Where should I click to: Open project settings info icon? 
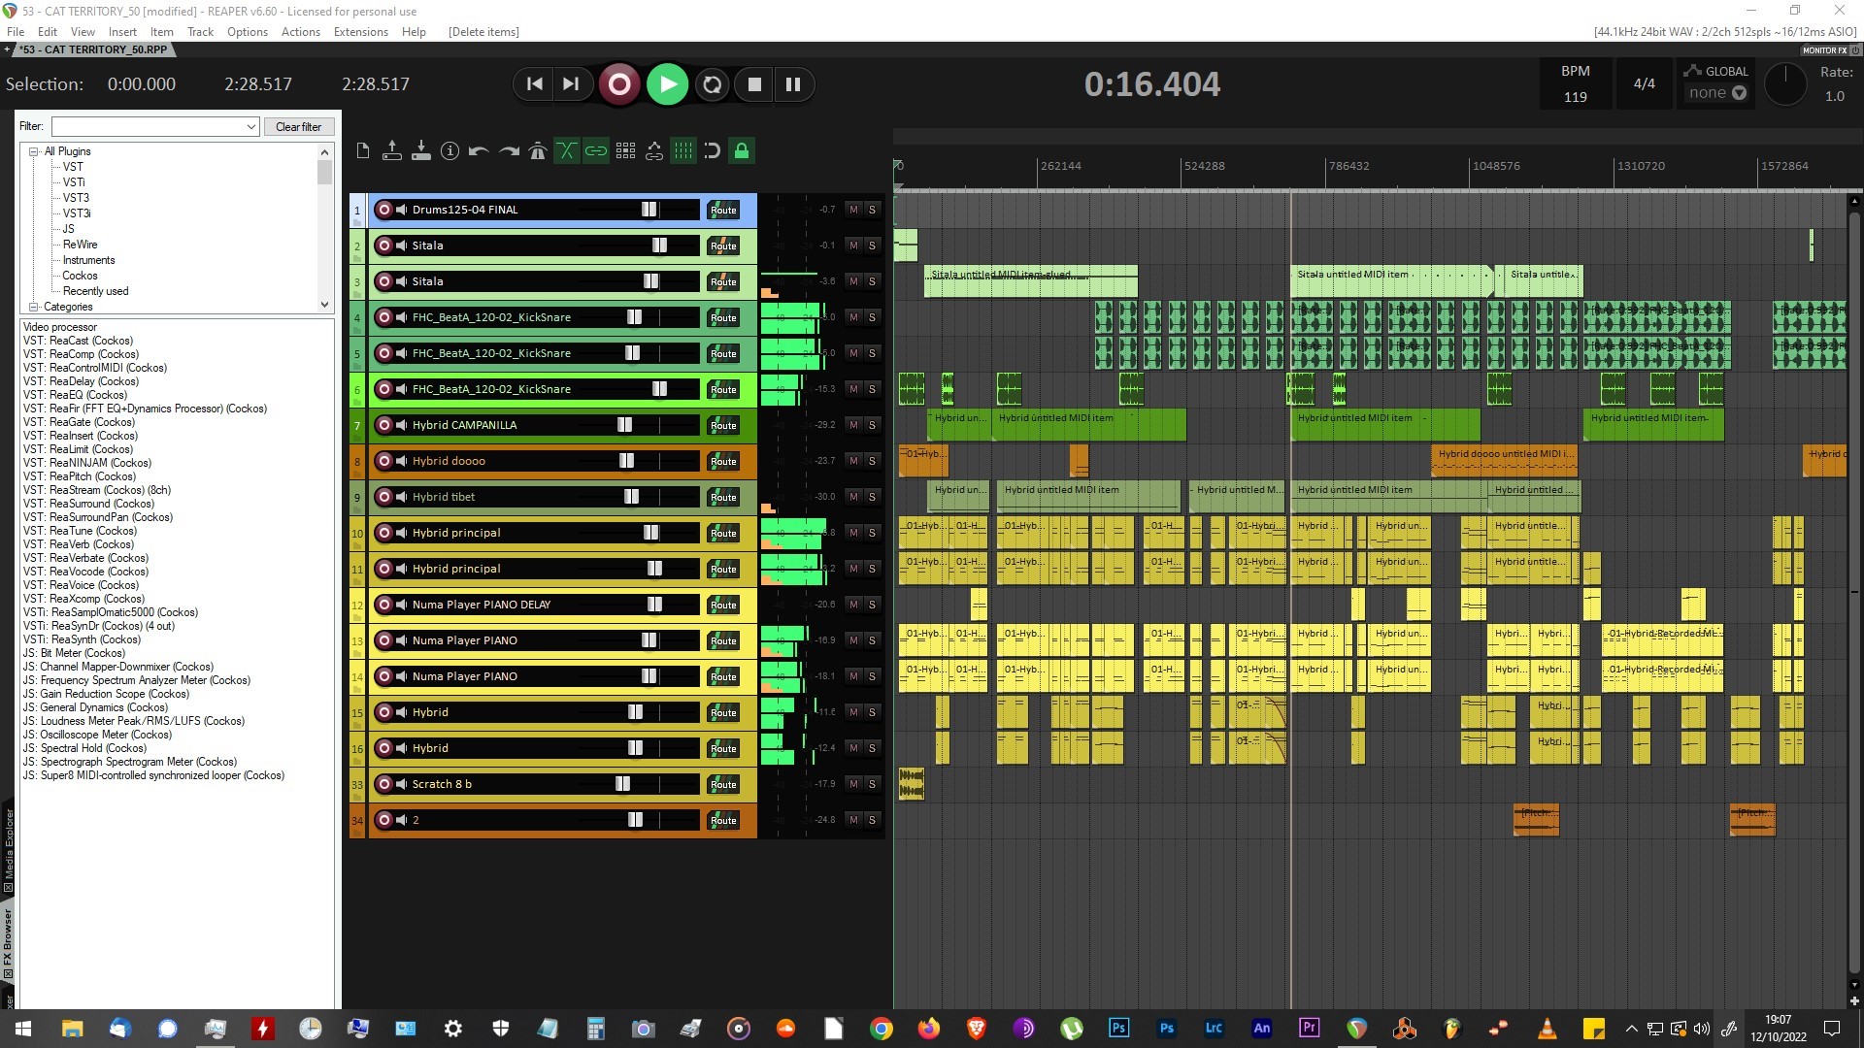[449, 150]
